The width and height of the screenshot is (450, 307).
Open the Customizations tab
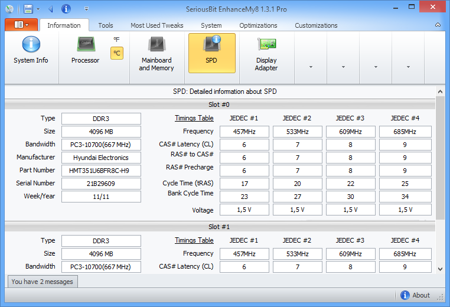(x=316, y=25)
